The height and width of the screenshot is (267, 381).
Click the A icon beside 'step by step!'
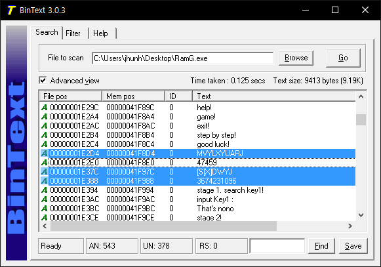(44, 135)
